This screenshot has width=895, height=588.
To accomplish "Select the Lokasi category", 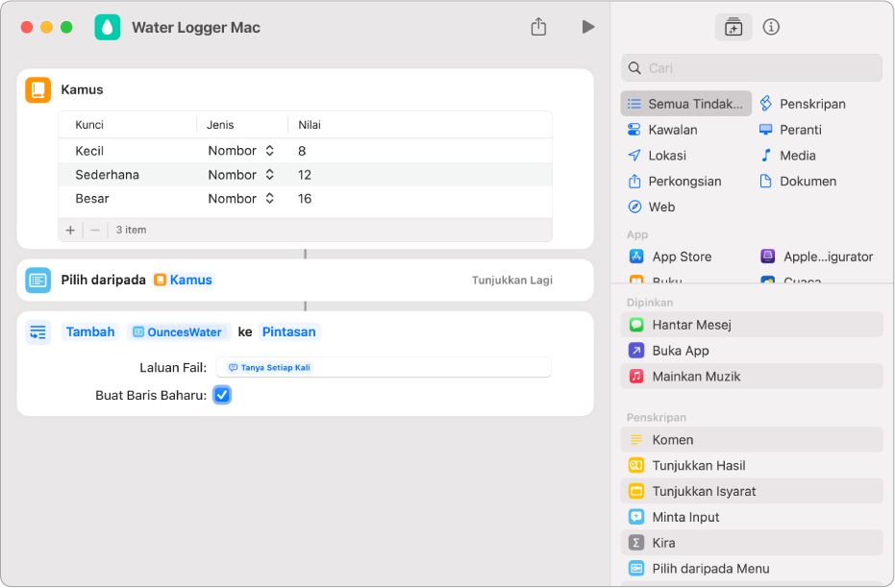I will (x=657, y=155).
